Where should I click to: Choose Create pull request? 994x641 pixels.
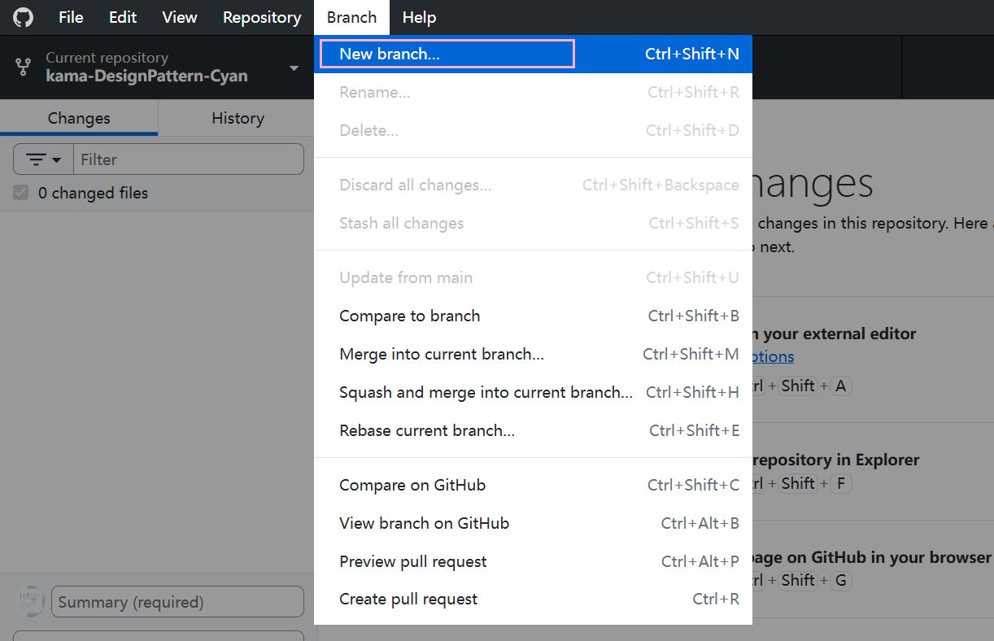pyautogui.click(x=533, y=599)
